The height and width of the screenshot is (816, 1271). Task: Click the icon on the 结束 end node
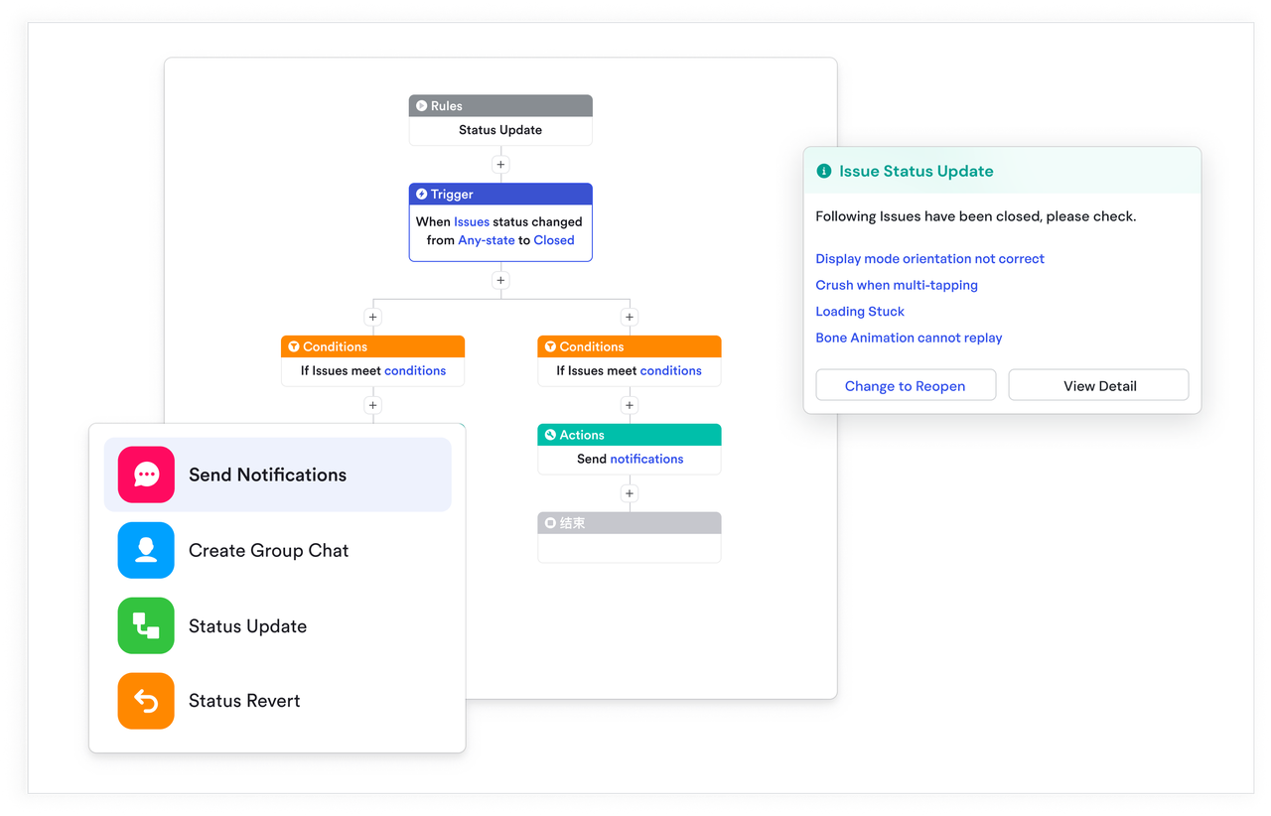click(548, 522)
